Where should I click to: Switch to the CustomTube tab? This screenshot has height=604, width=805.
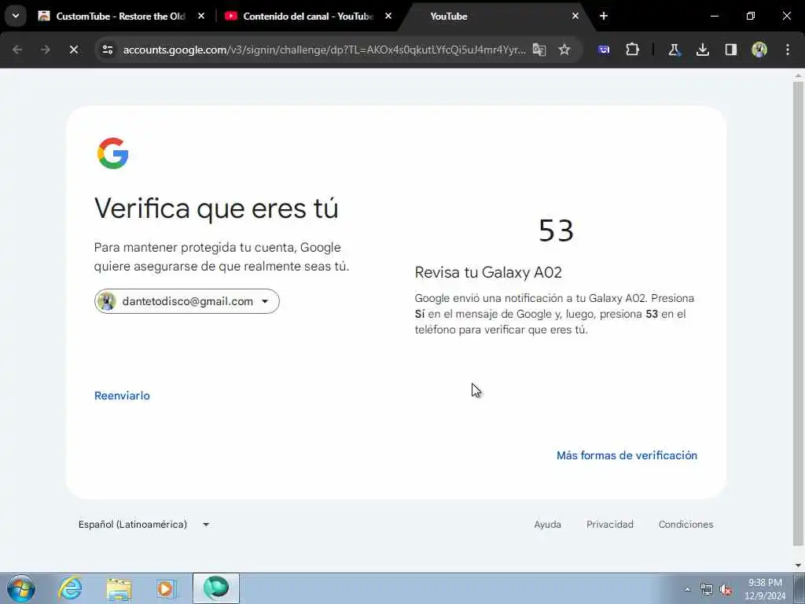point(112,16)
